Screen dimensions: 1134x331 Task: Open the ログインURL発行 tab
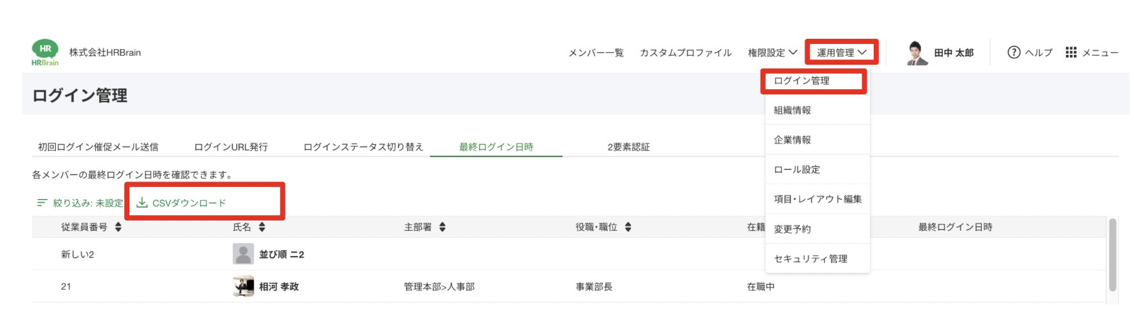coord(231,147)
